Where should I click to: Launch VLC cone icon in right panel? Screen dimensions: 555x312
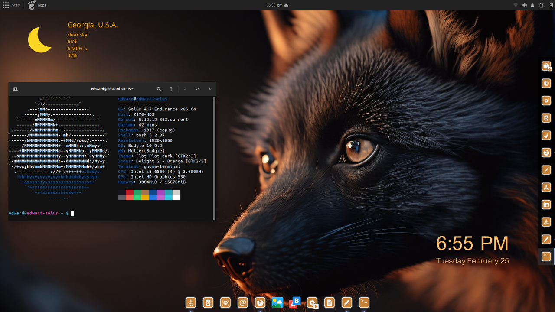(546, 222)
